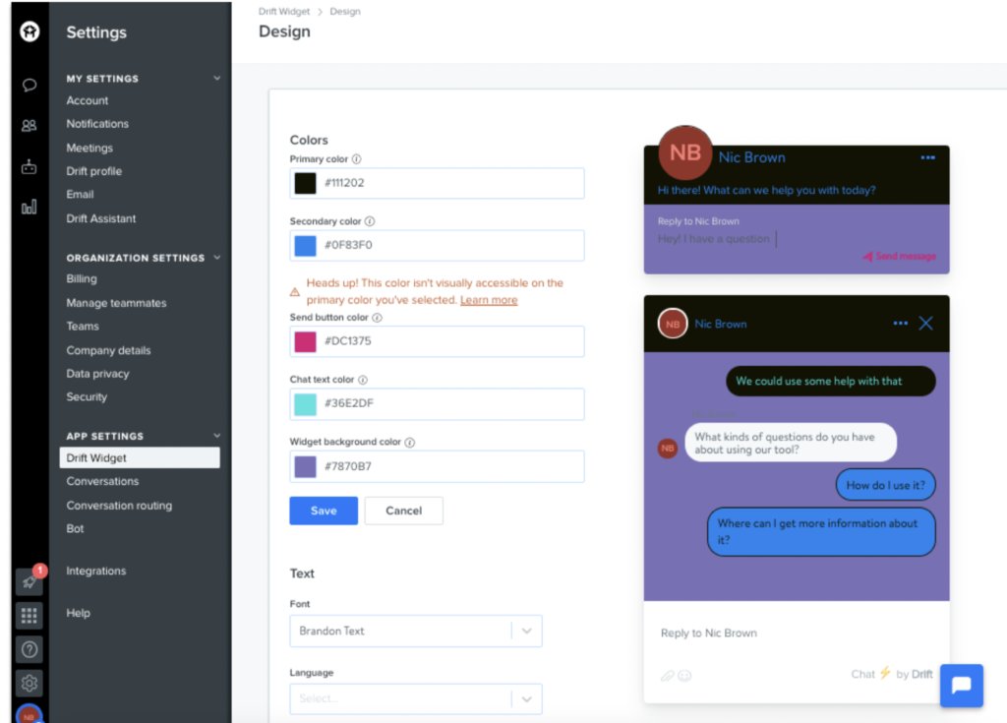The height and width of the screenshot is (723, 1007).
Task: Open Bot settings
Action: 75,528
